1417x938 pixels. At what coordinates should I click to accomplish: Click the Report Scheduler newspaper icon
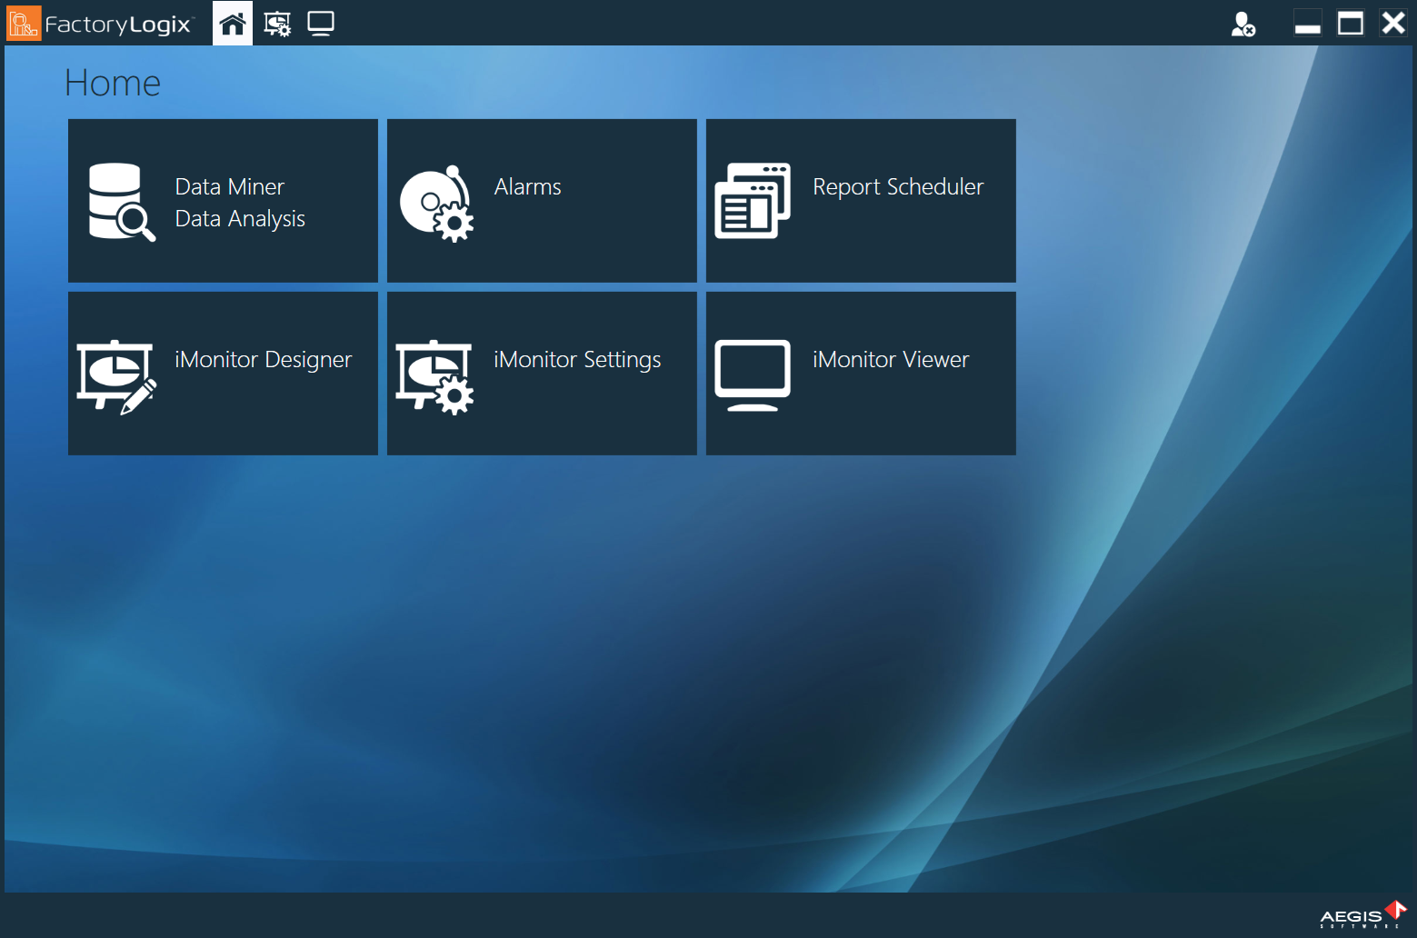point(753,201)
